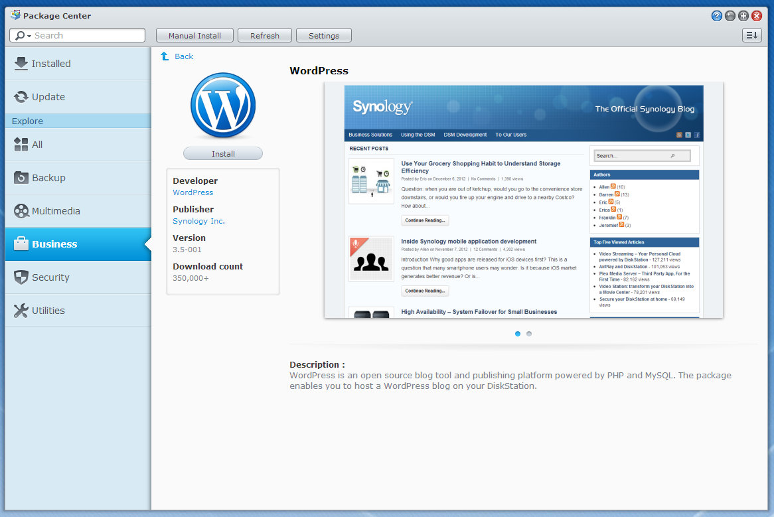
Task: Click the Package Center title bar icon
Action: 15,15
